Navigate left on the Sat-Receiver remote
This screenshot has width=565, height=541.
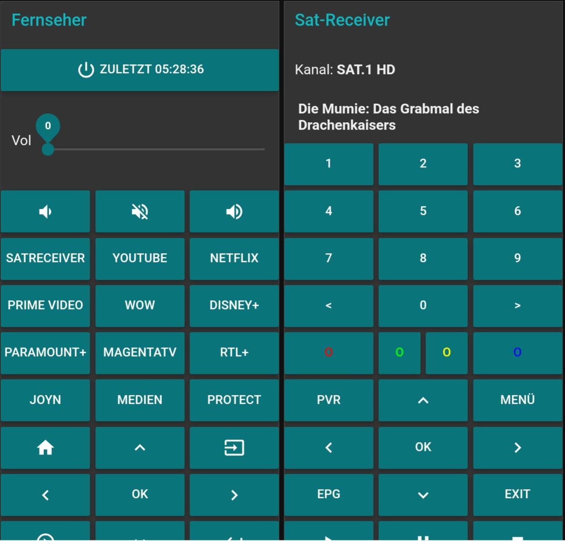[329, 448]
